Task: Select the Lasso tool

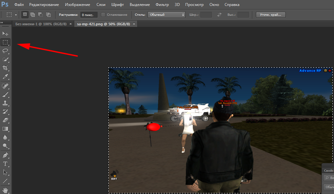Action: tap(5, 51)
